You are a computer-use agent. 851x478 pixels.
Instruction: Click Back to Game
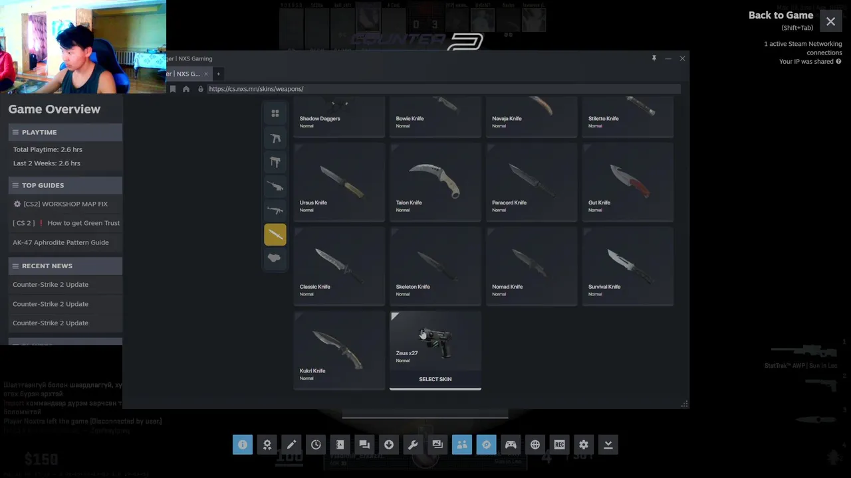pyautogui.click(x=781, y=15)
